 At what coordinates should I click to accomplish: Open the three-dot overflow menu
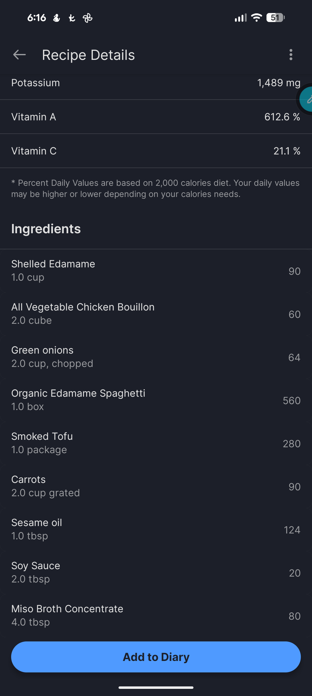click(x=291, y=55)
